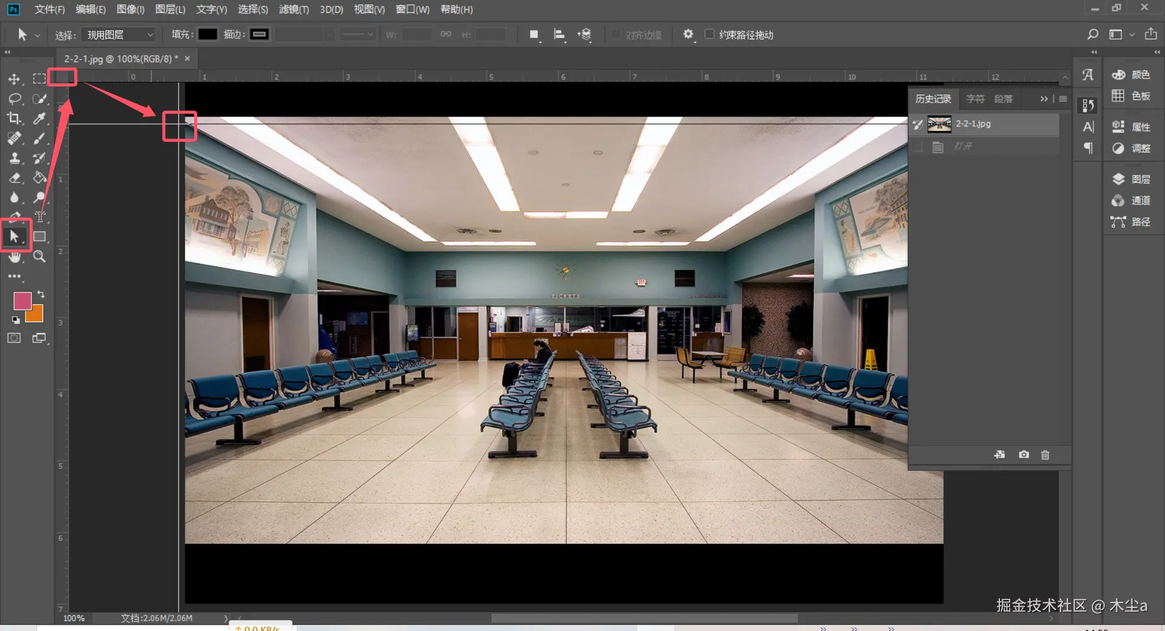Select the Clone Stamp tool
The width and height of the screenshot is (1165, 631).
coord(14,158)
